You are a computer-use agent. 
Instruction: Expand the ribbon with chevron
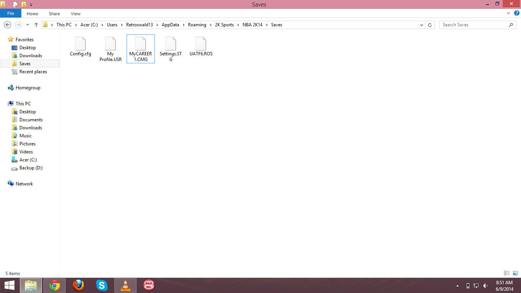508,13
